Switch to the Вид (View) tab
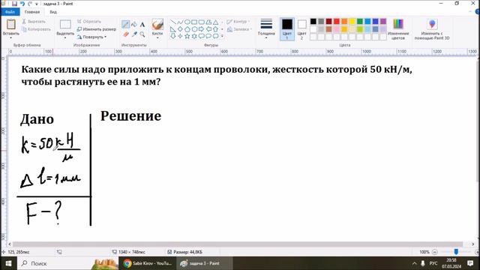The image size is (480, 270). [x=53, y=12]
